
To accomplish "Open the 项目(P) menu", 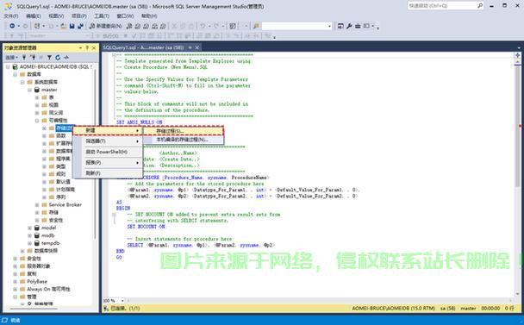I will pos(79,16).
